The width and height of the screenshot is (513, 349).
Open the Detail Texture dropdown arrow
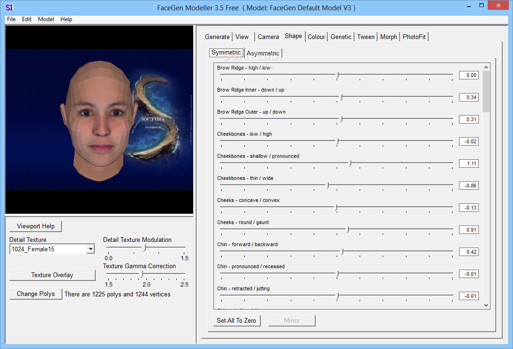pyautogui.click(x=91, y=249)
